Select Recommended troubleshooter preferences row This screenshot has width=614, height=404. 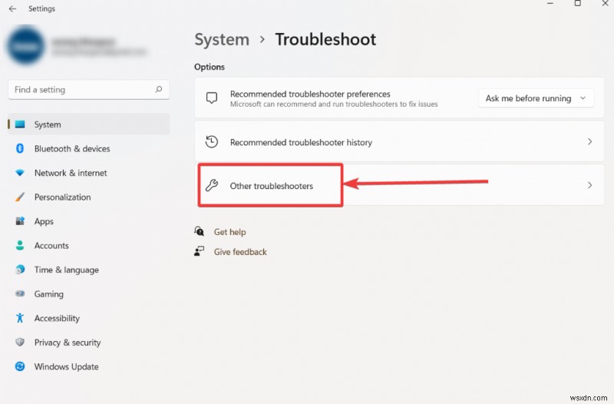399,98
